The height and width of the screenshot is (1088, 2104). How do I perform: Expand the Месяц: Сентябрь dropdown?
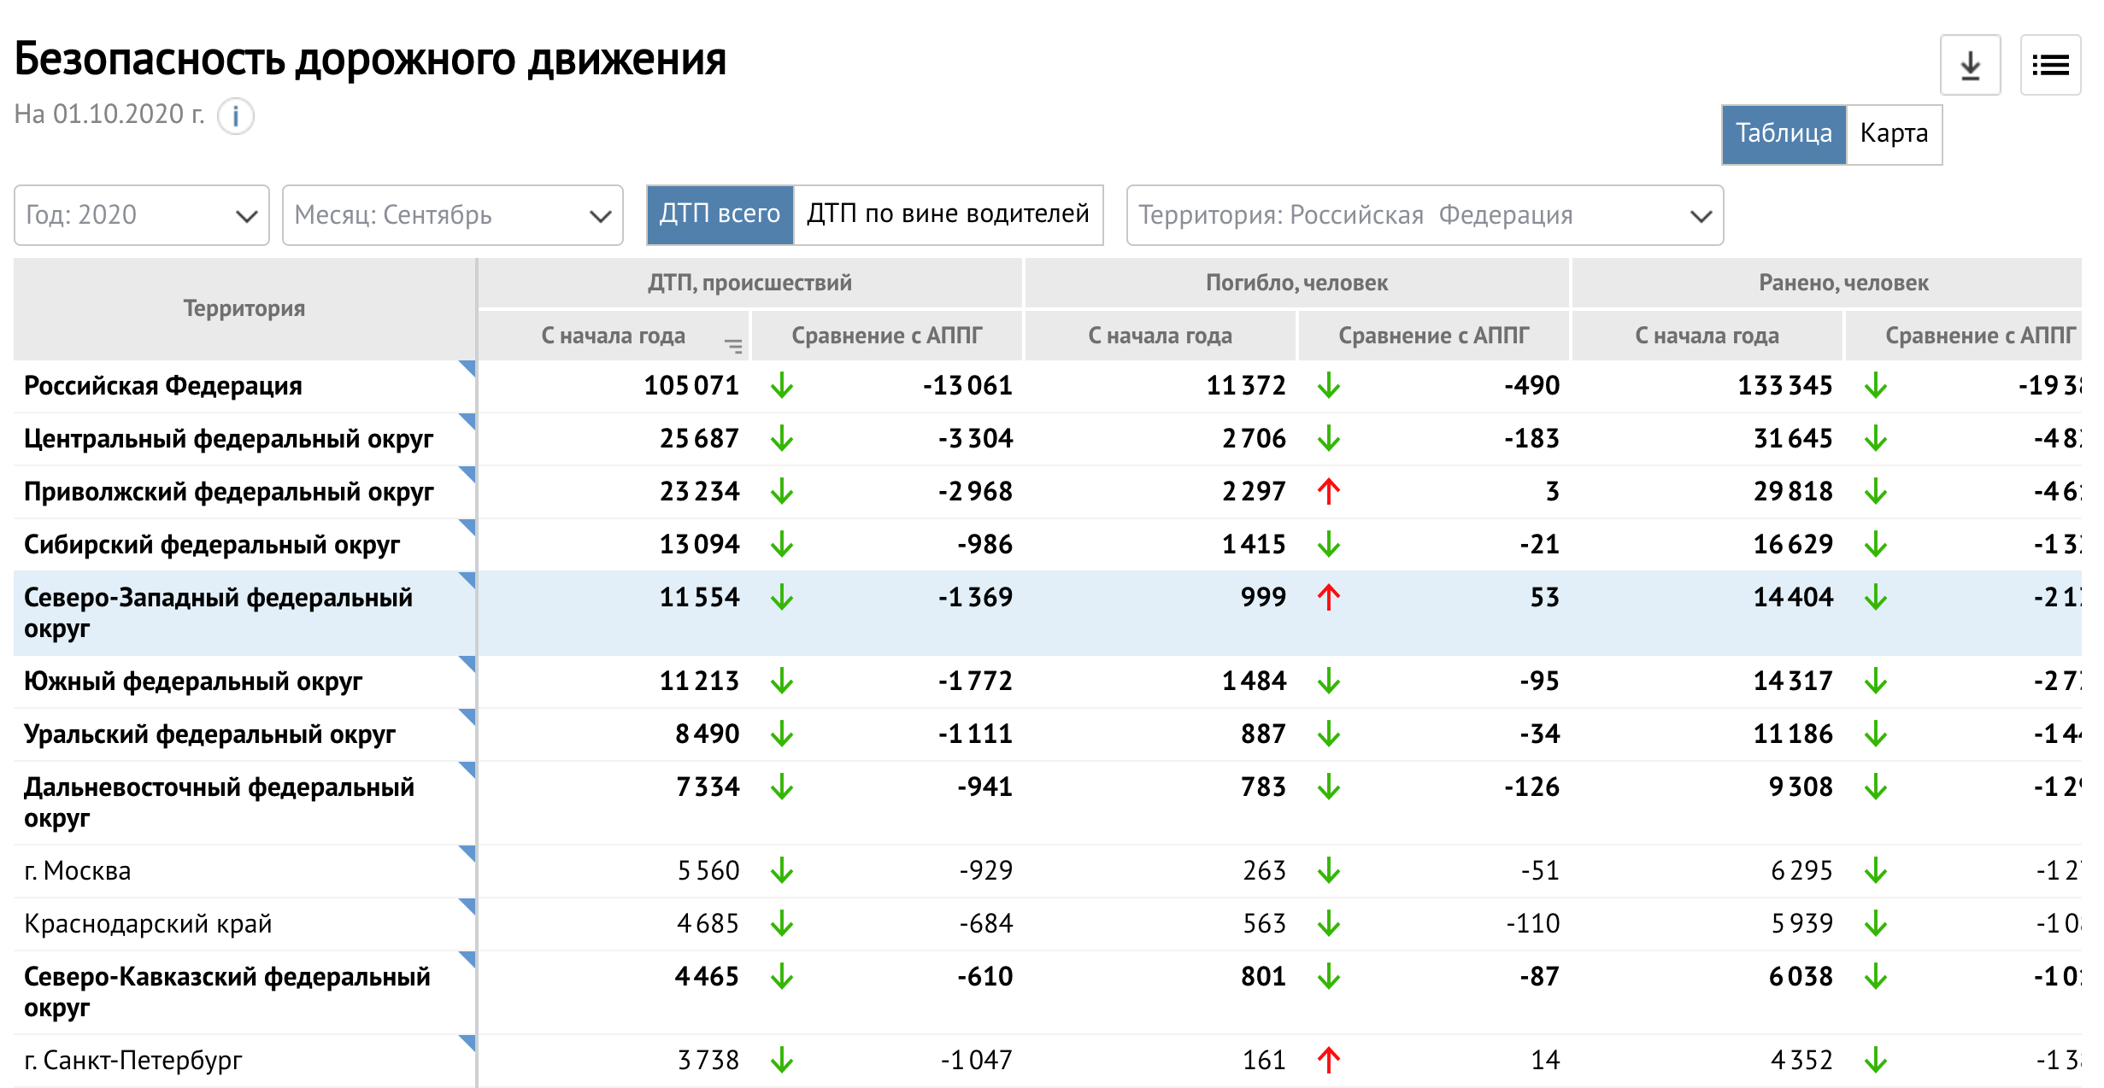click(452, 215)
